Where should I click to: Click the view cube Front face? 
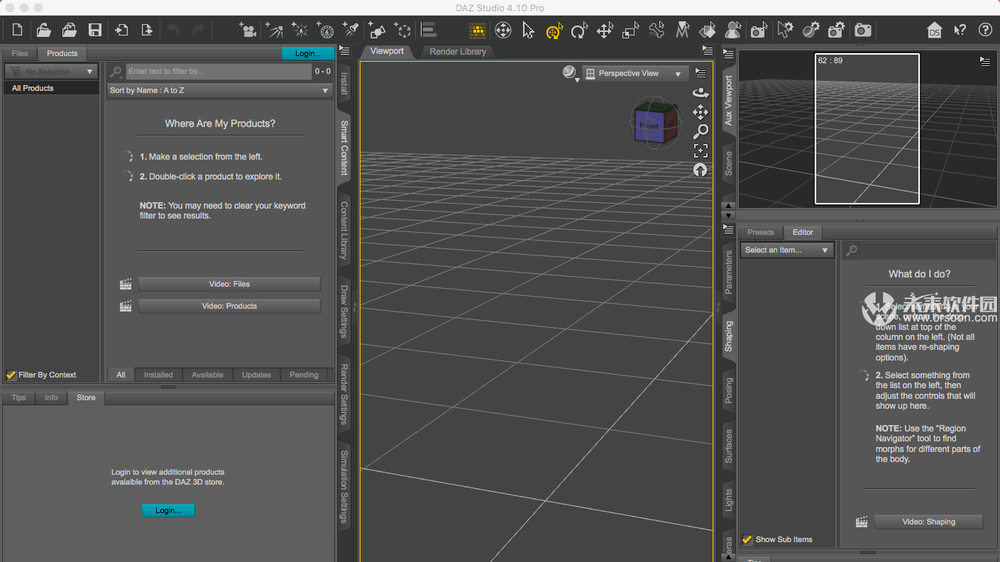(649, 126)
